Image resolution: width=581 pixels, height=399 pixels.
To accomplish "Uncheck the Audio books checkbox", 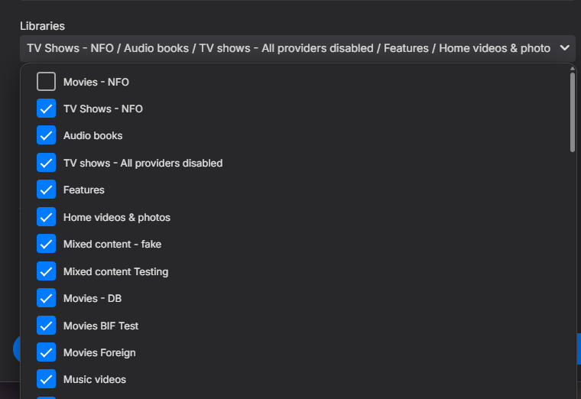I will pos(47,135).
